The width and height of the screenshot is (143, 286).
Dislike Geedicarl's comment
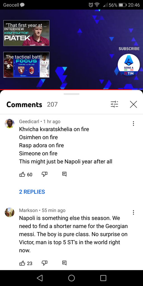(44, 174)
